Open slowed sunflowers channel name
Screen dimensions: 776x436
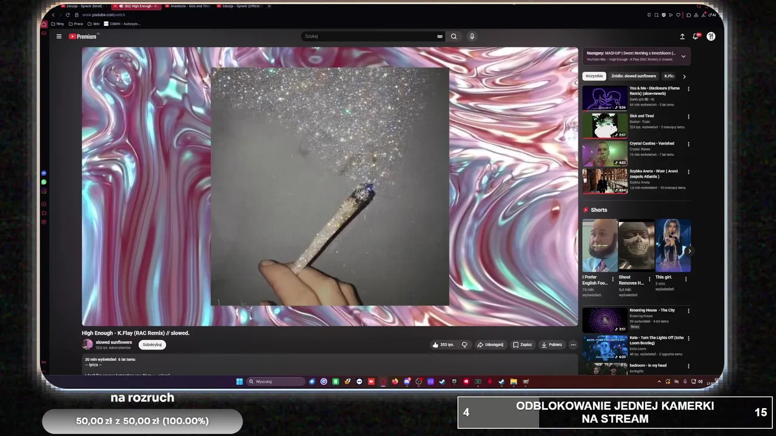113,342
